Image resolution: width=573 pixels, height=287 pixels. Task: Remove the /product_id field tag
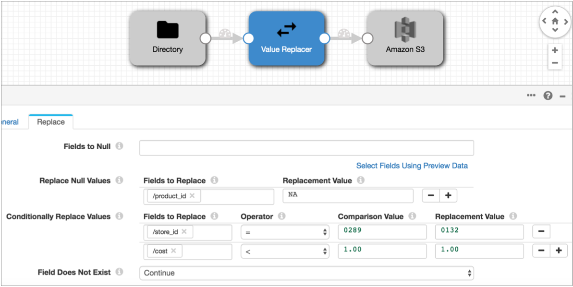pos(192,196)
